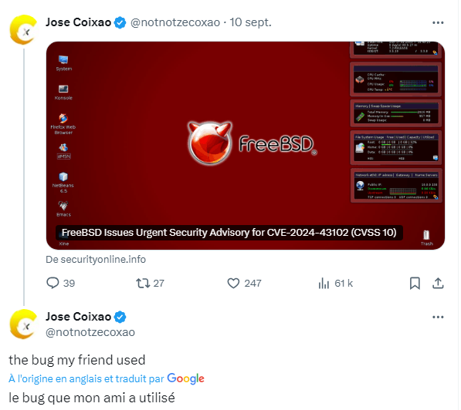Share the FreeBSD advisory tweet
This screenshot has width=461, height=410.
point(438,283)
